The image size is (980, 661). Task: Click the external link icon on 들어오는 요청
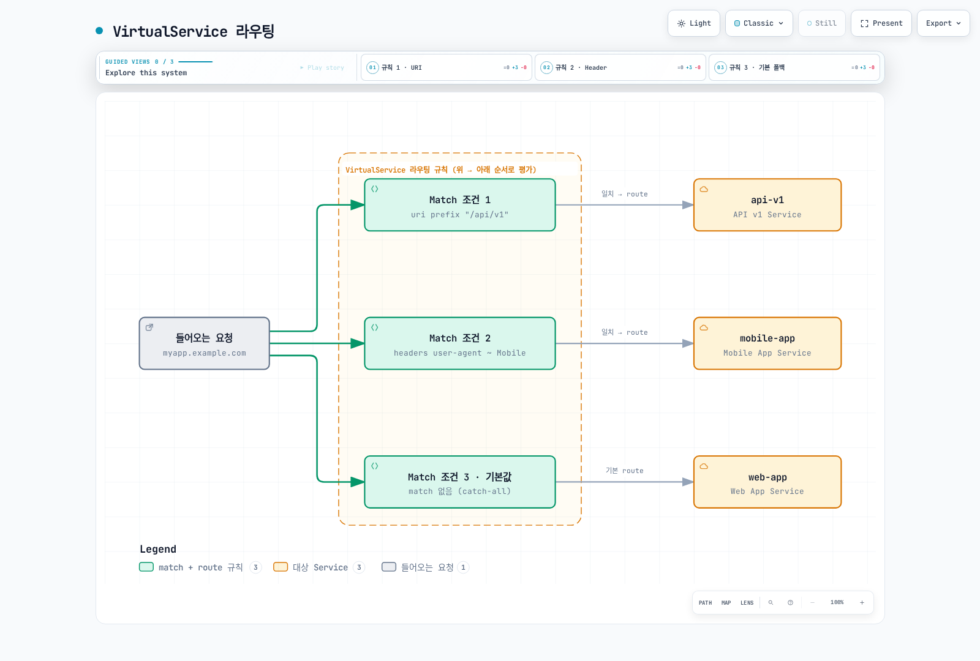(149, 327)
